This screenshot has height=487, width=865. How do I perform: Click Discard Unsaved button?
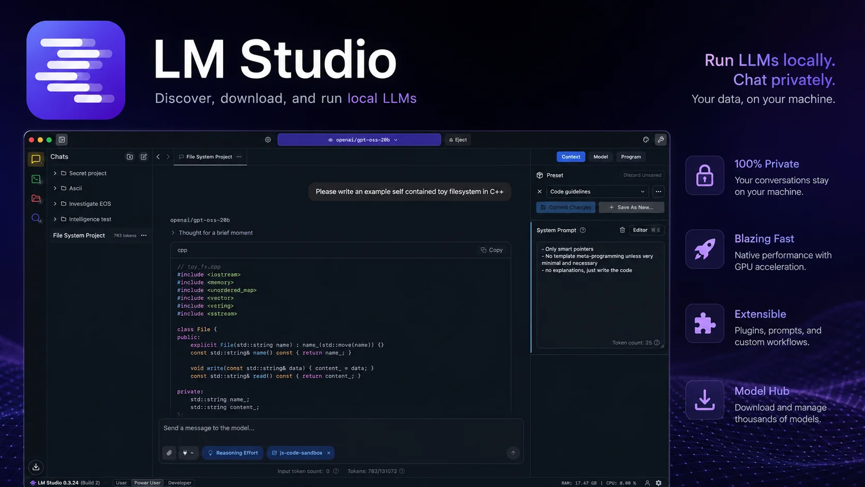click(x=642, y=175)
